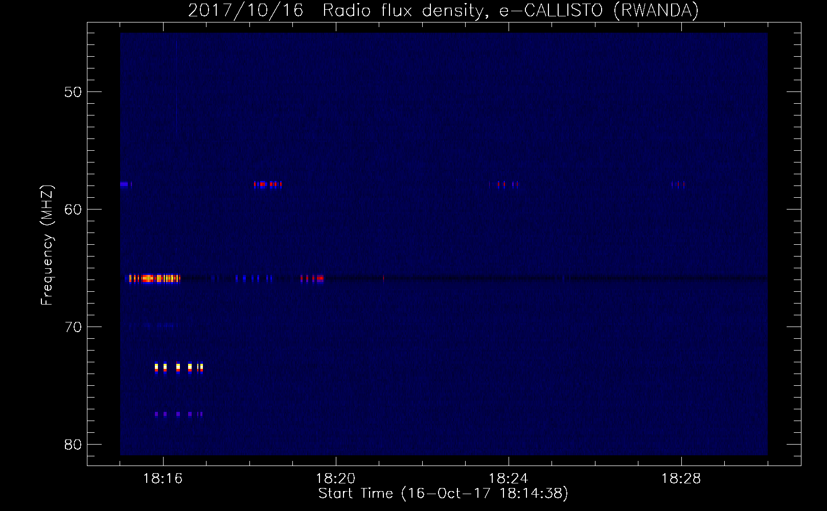Click the white-red burst cluster near 73.5 MHz
The width and height of the screenshot is (827, 511).
179,368
